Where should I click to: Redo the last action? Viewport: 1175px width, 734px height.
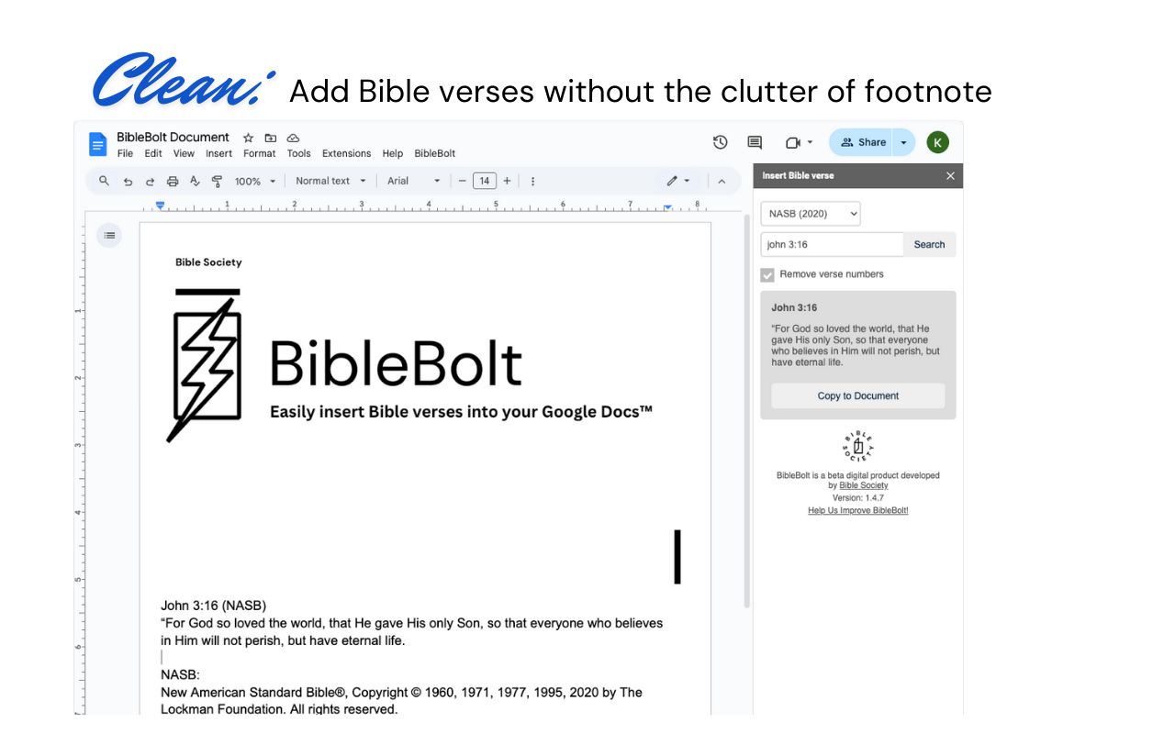tap(150, 182)
